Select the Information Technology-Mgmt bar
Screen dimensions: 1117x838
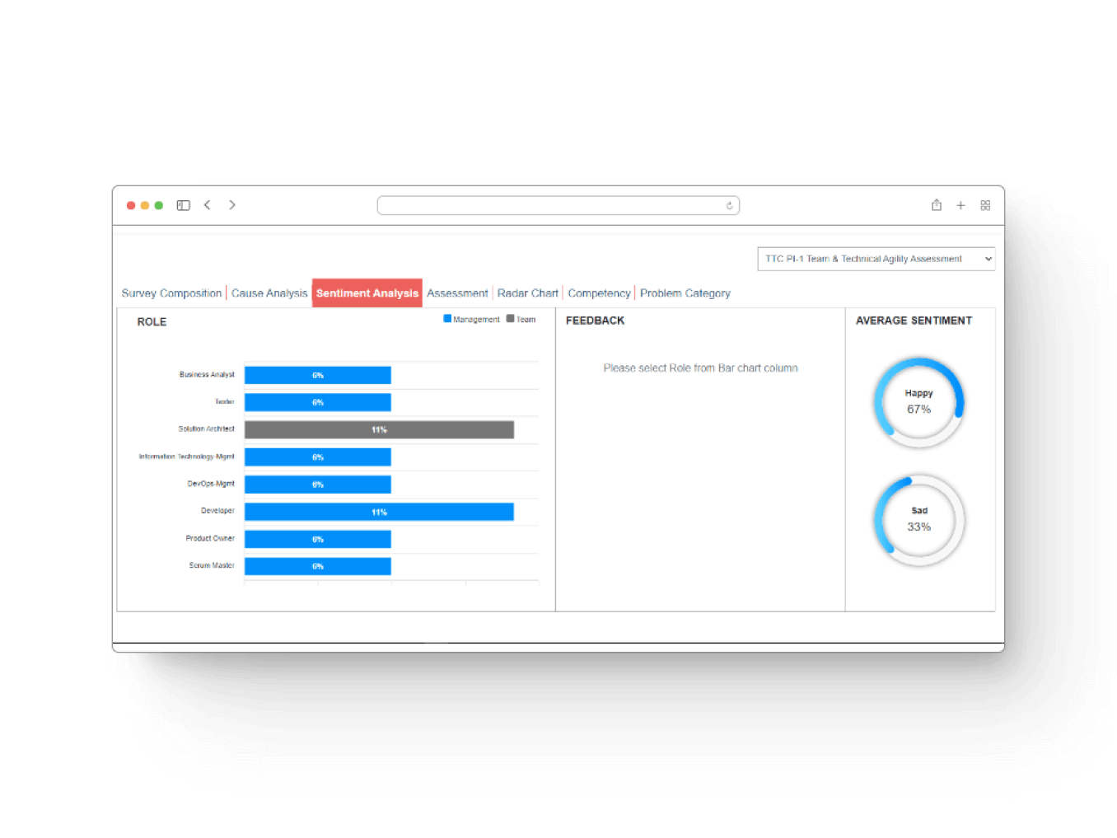pyautogui.click(x=318, y=457)
